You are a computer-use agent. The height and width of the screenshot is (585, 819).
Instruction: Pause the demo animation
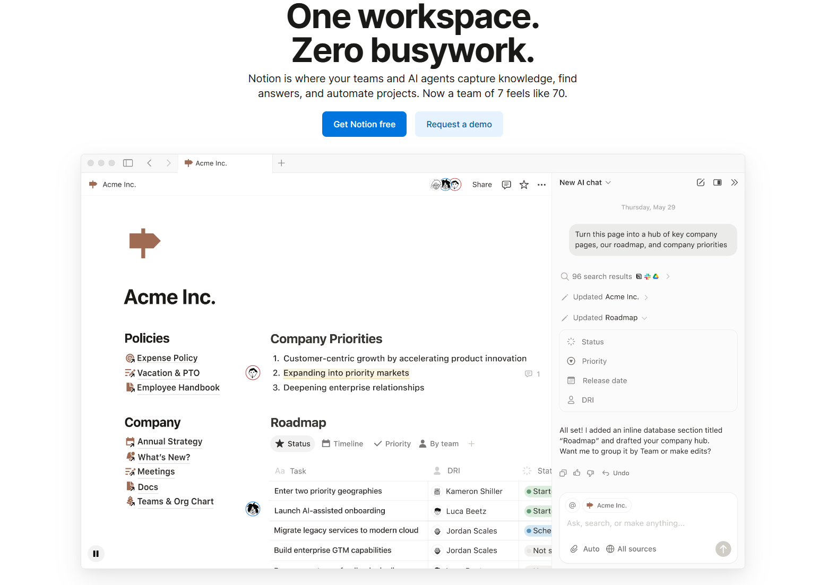click(96, 554)
